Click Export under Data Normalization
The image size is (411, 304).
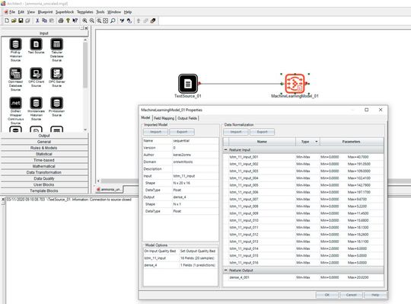[262, 132]
